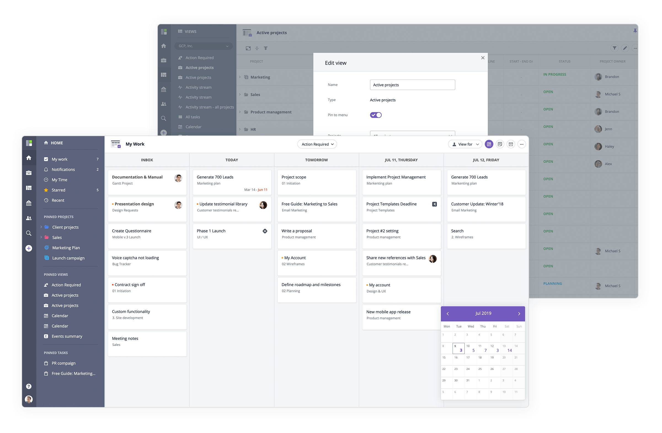Open the help question mark icon
The width and height of the screenshot is (662, 433).
pos(29,386)
